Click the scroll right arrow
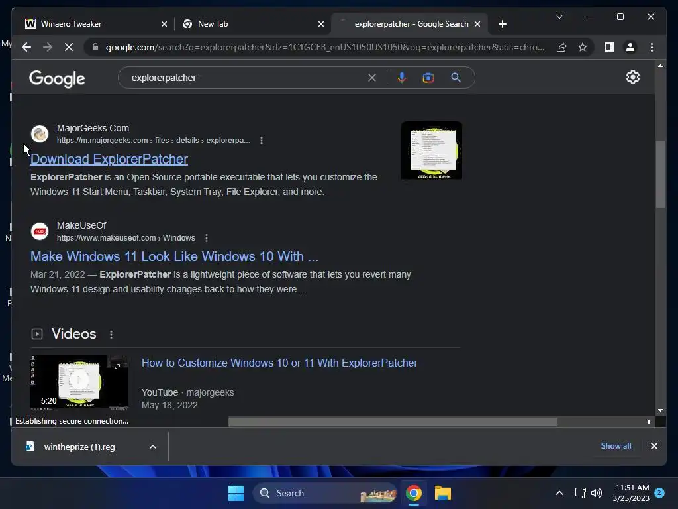The height and width of the screenshot is (509, 678). 649,422
